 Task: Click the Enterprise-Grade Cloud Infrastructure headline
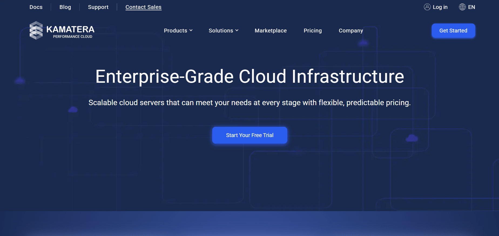point(249,77)
